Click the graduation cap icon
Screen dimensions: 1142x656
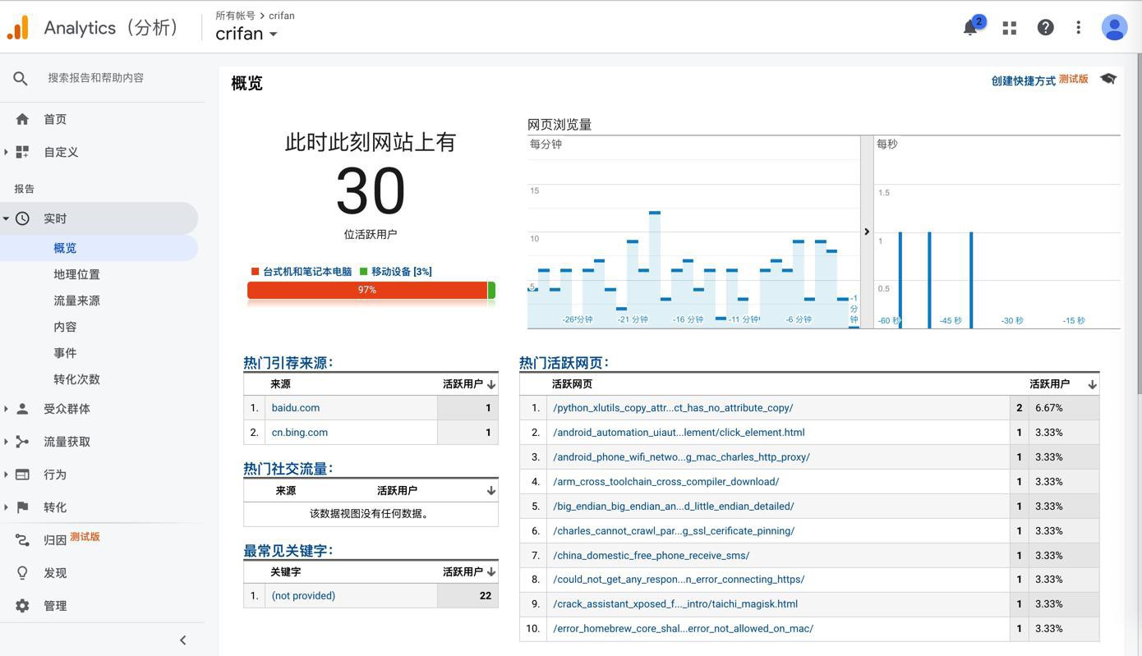[x=1108, y=79]
